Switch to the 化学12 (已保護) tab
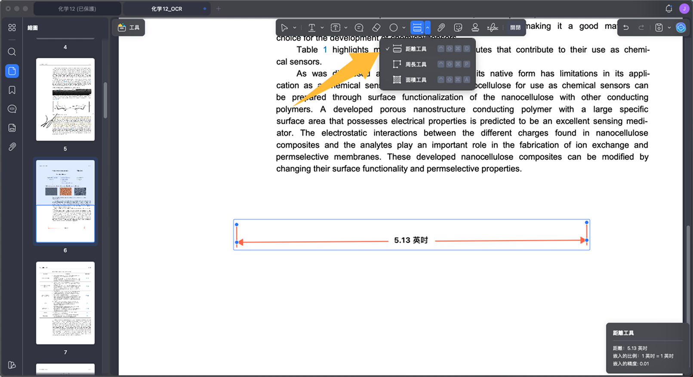The image size is (693, 377). coord(77,9)
